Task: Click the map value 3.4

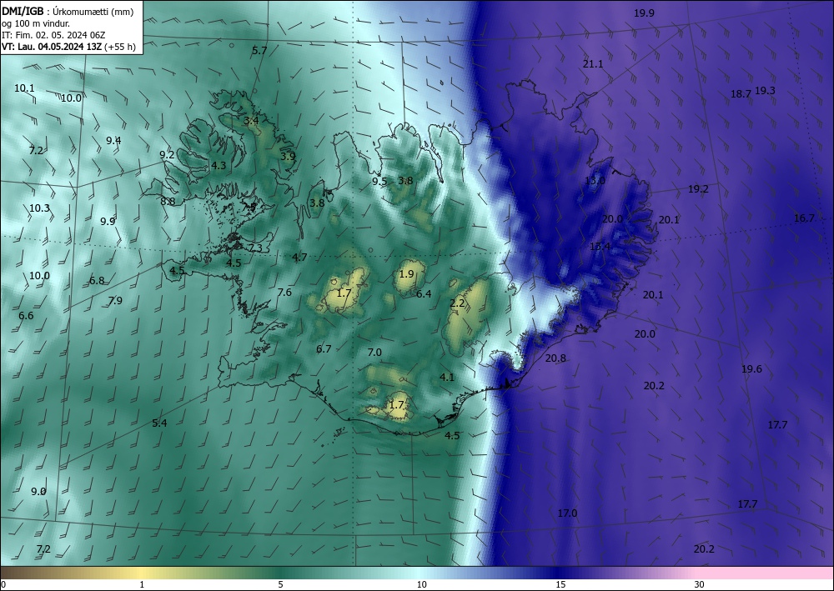Action: pos(251,121)
